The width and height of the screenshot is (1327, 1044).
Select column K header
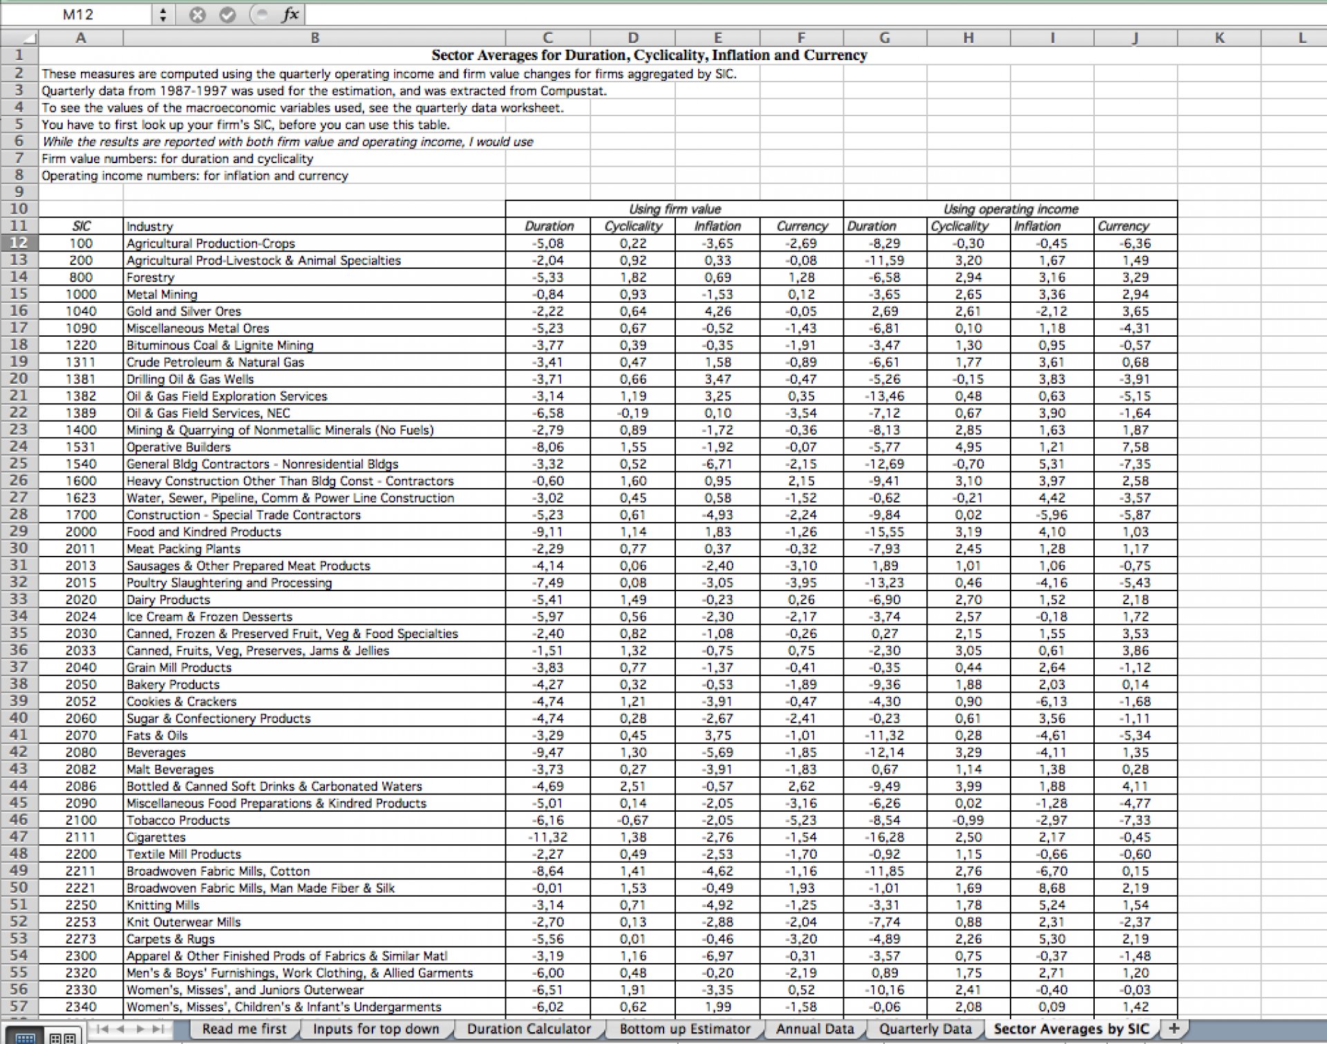coord(1219,38)
